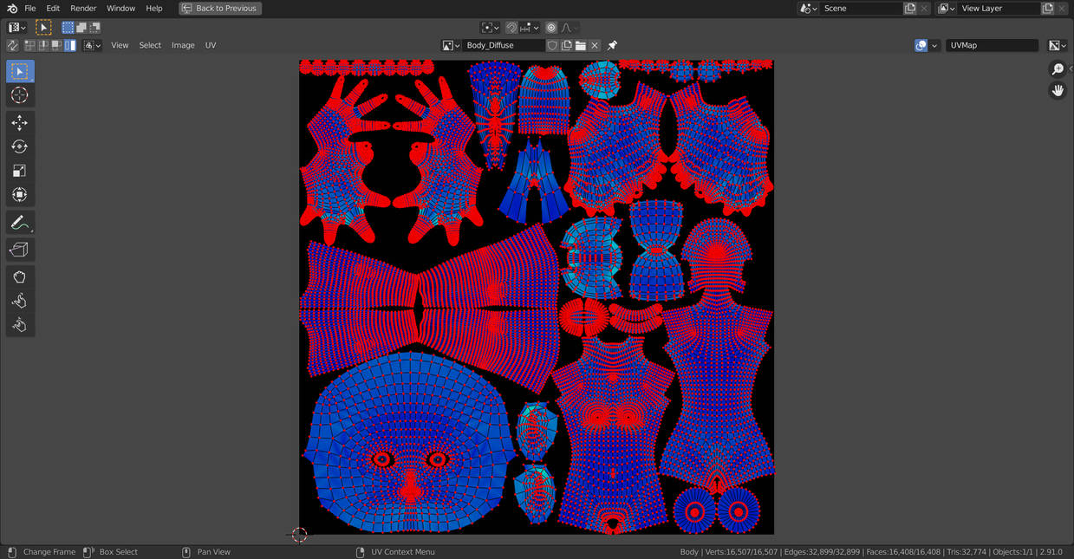
Task: Select the Tweak select box tool
Action: (x=20, y=71)
